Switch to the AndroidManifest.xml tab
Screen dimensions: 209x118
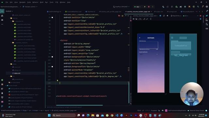click(73, 12)
